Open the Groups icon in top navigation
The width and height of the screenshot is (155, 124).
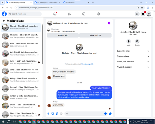(98, 14)
